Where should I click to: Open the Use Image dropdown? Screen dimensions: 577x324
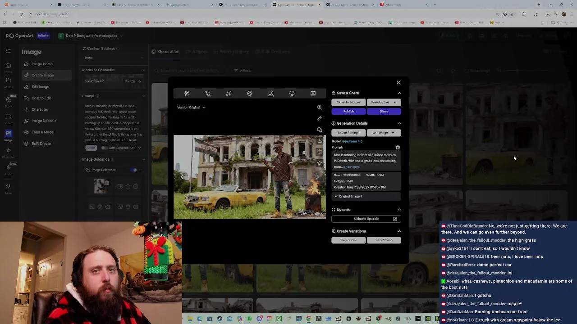coord(384,133)
